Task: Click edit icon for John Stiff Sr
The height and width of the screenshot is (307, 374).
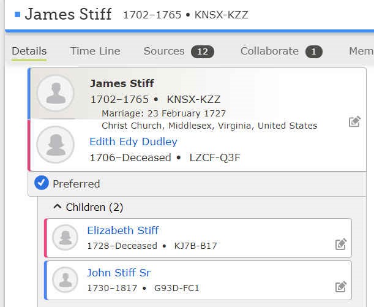Action: [x=341, y=286]
